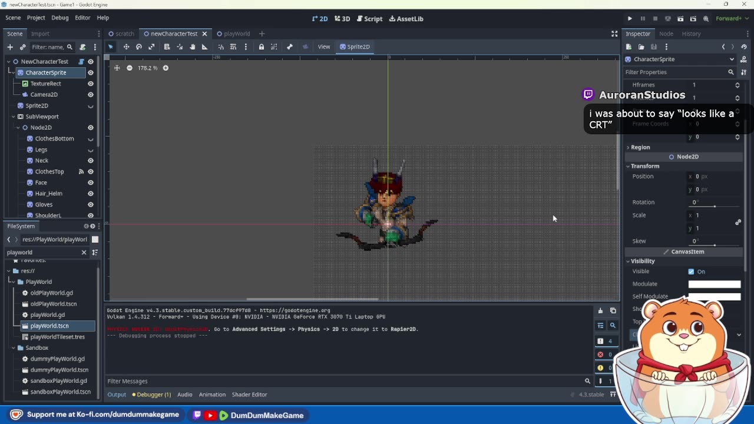The height and width of the screenshot is (424, 754).
Task: Collapse Node2D children in scene tree
Action: click(18, 127)
